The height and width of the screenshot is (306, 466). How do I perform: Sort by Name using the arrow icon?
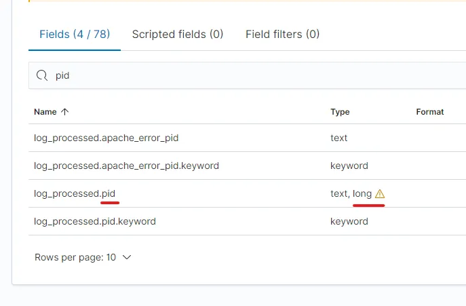click(x=65, y=112)
